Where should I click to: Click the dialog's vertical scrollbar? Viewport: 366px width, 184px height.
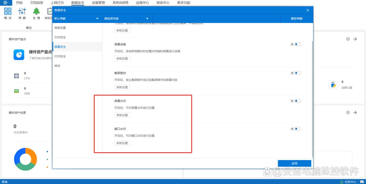(x=312, y=99)
